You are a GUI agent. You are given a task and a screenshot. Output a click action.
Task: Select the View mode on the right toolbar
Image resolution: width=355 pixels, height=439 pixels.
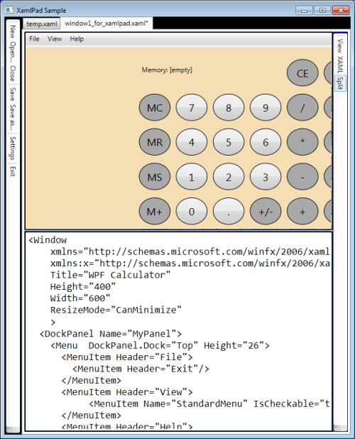(340, 45)
